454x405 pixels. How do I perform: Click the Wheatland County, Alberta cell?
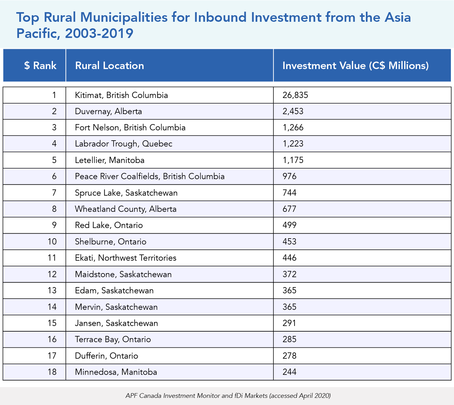click(125, 209)
